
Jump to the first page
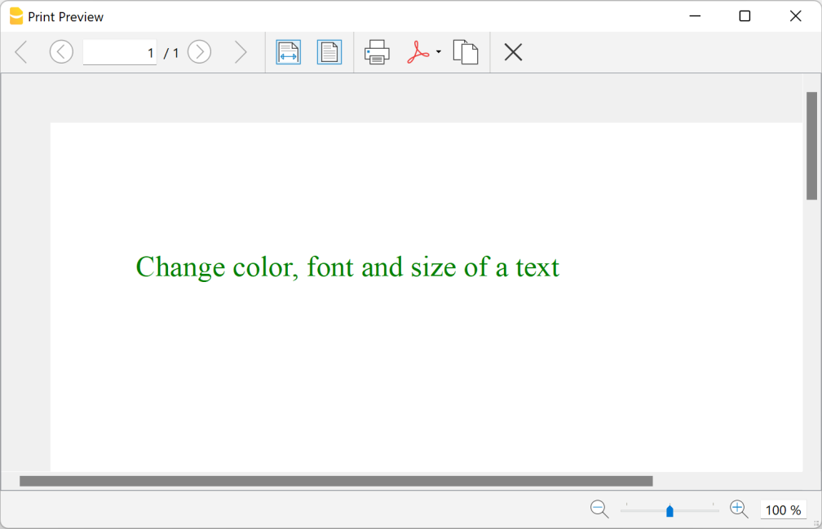pyautogui.click(x=20, y=51)
